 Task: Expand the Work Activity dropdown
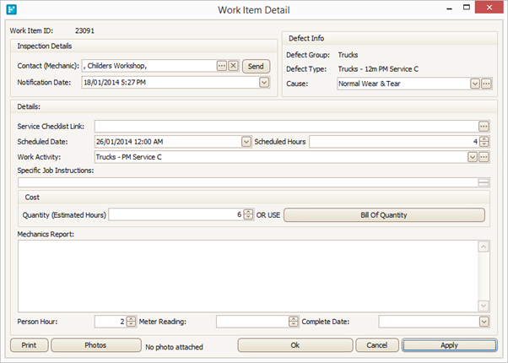[x=474, y=157]
